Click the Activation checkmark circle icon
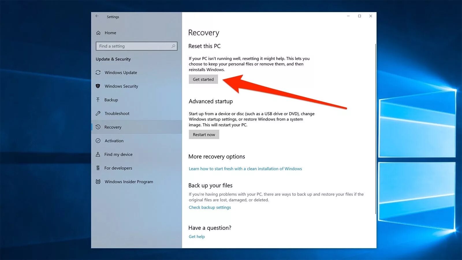 pos(98,141)
